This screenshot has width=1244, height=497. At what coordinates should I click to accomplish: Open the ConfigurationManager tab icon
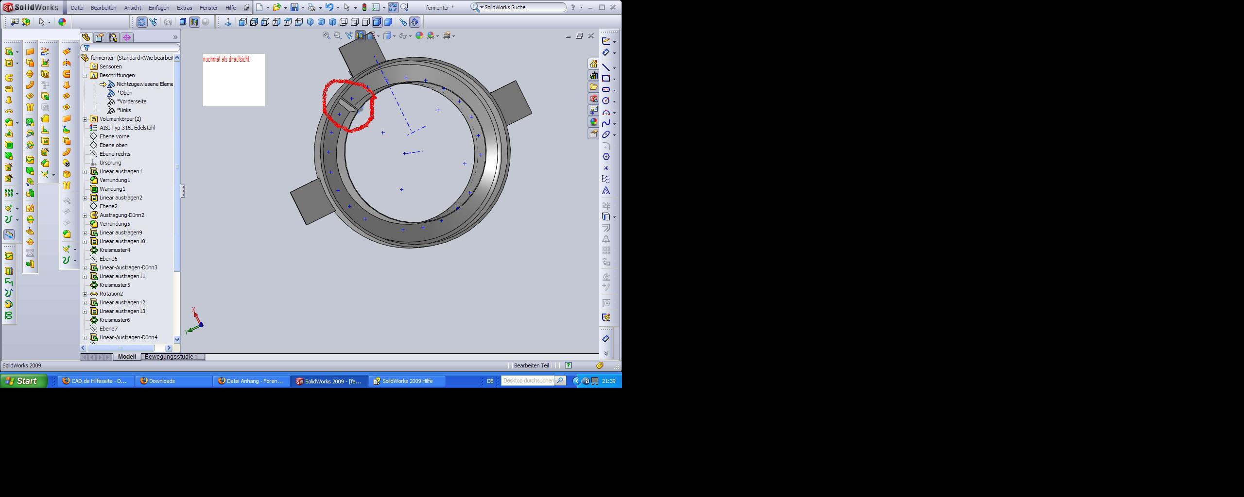(113, 37)
